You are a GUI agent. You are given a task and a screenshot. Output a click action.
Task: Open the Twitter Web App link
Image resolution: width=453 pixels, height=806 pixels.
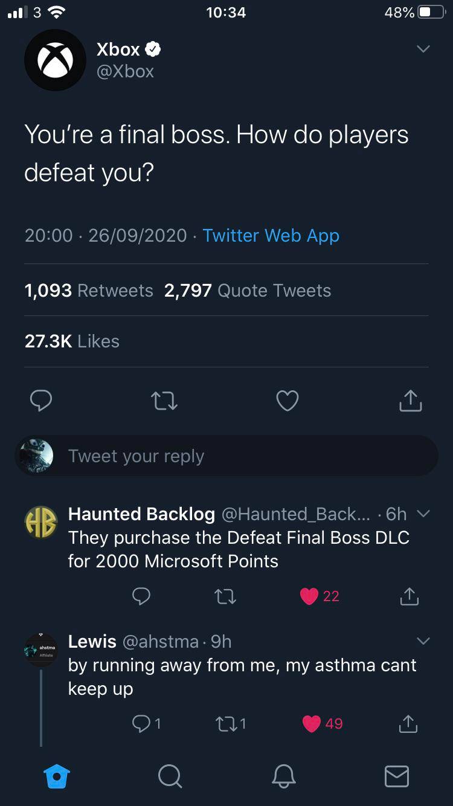pos(271,236)
